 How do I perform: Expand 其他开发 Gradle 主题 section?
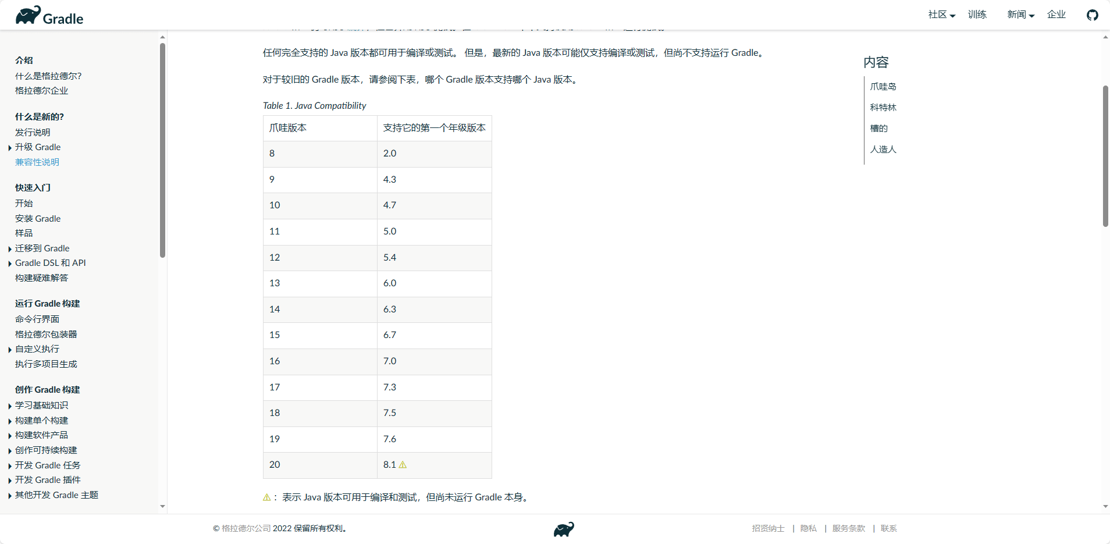[x=10, y=496]
